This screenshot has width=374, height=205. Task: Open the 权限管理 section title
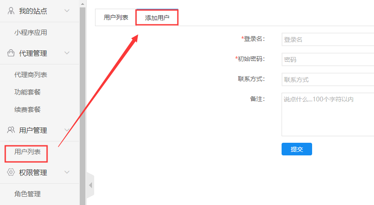pos(33,172)
